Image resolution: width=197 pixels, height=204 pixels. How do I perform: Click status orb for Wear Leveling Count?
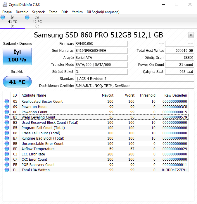7,117
